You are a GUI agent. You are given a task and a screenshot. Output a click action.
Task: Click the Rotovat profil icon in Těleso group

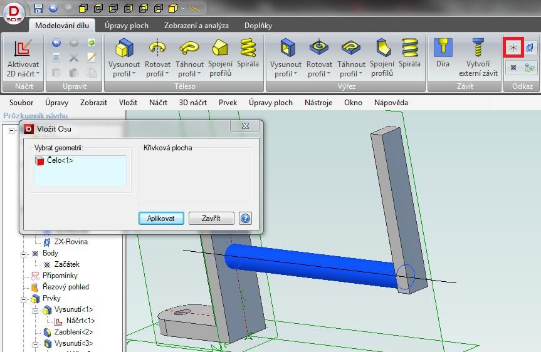click(x=157, y=48)
